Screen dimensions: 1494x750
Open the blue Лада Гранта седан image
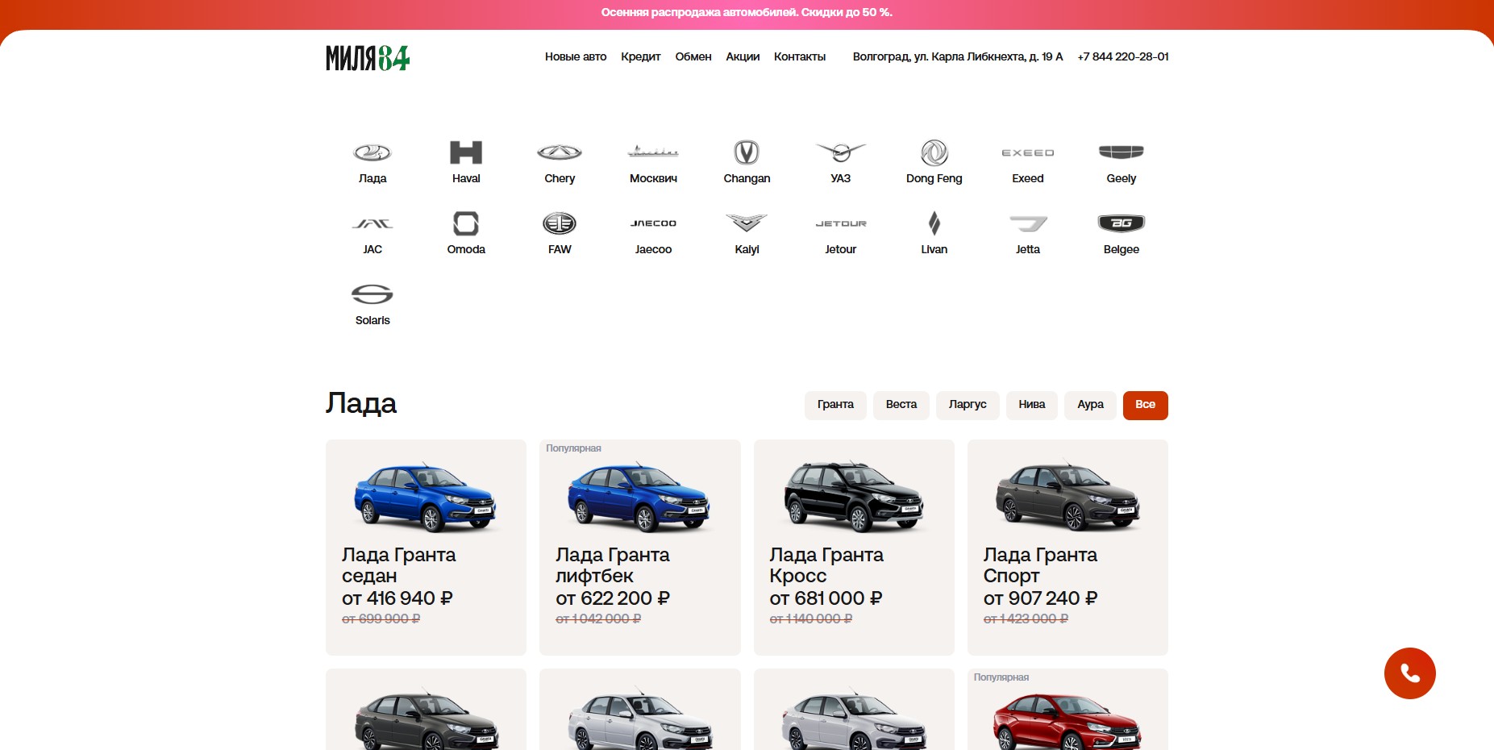[426, 496]
